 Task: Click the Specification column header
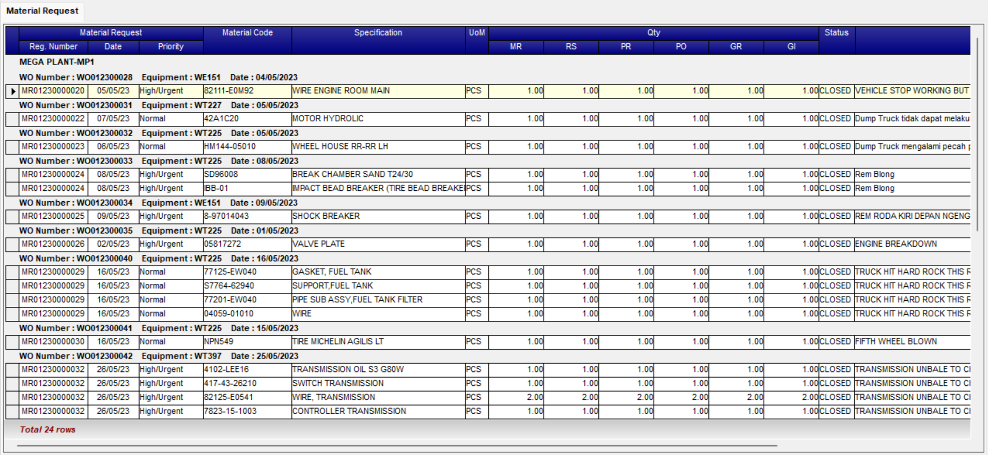(378, 33)
